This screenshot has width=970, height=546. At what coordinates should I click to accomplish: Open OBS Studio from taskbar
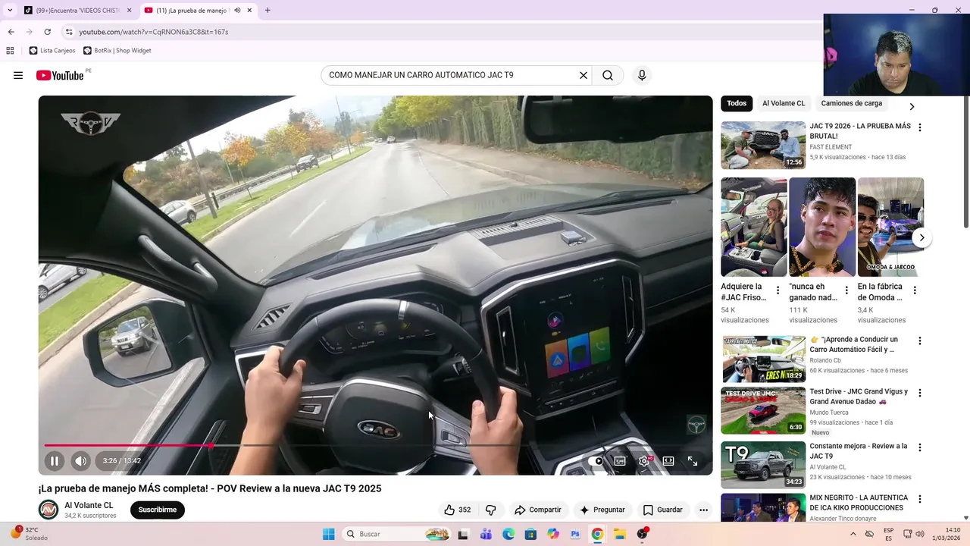click(x=642, y=534)
